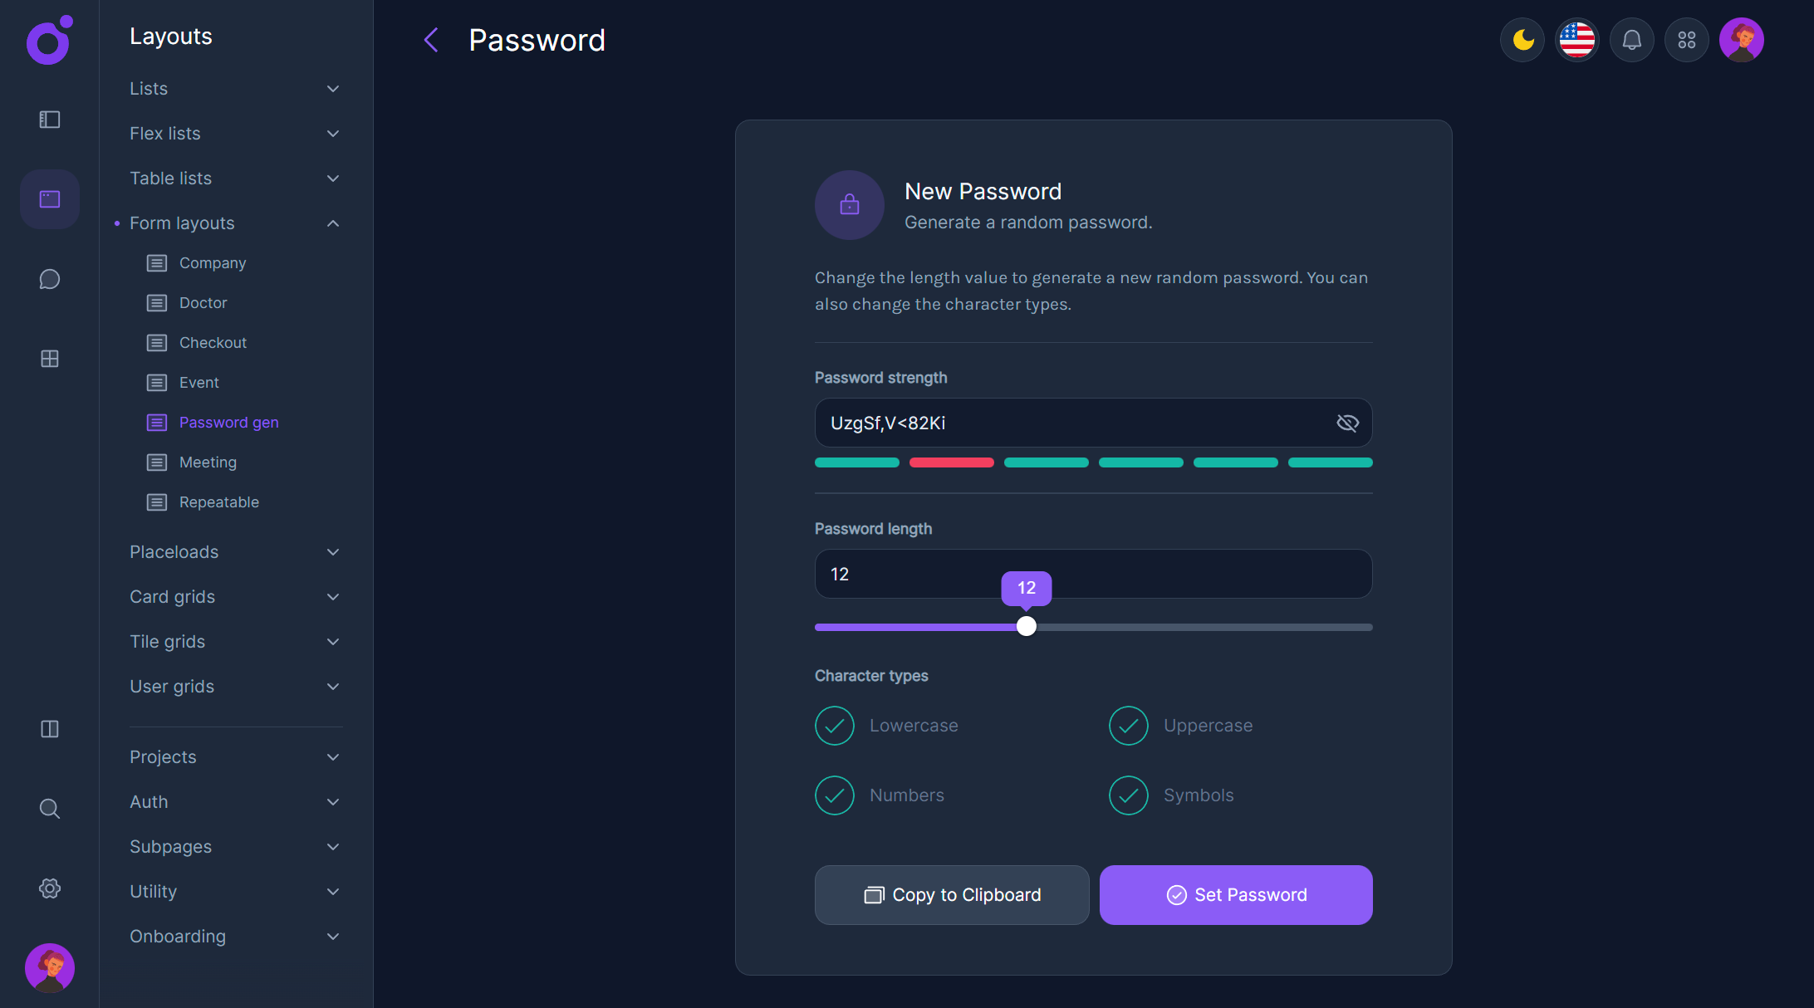
Task: Uncheck the Lowercase character type
Action: (835, 726)
